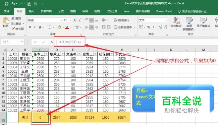Switch to the 公式 ribbon tab
Viewport: 218px width, 125px height.
[61, 11]
